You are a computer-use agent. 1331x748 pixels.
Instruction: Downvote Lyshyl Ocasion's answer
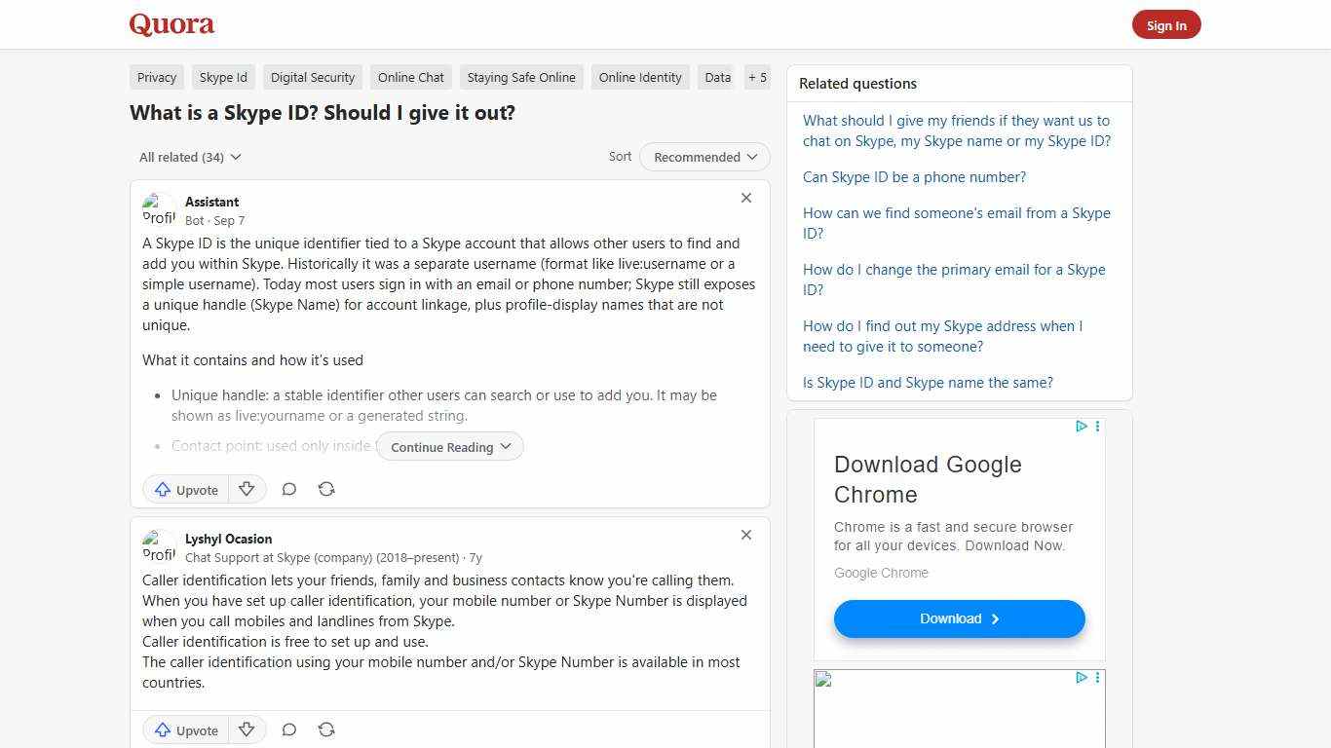(247, 729)
